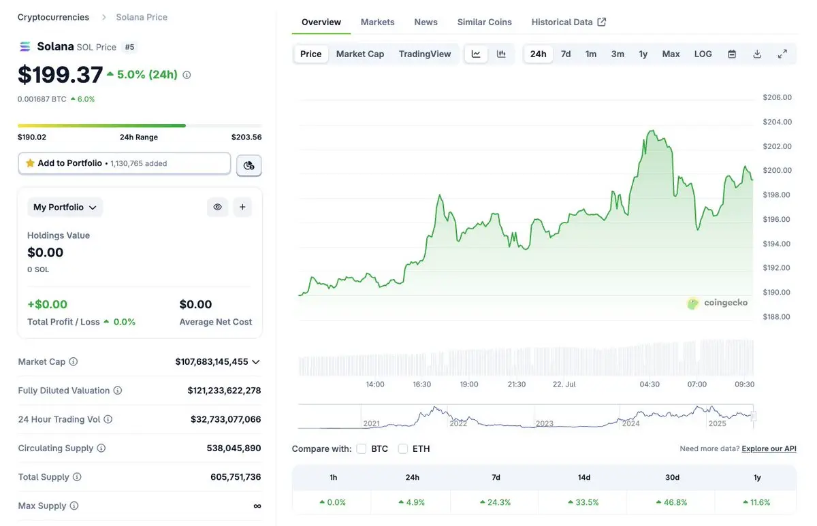Click the Solana logo icon
Image resolution: width=817 pixels, height=526 pixels.
point(25,47)
